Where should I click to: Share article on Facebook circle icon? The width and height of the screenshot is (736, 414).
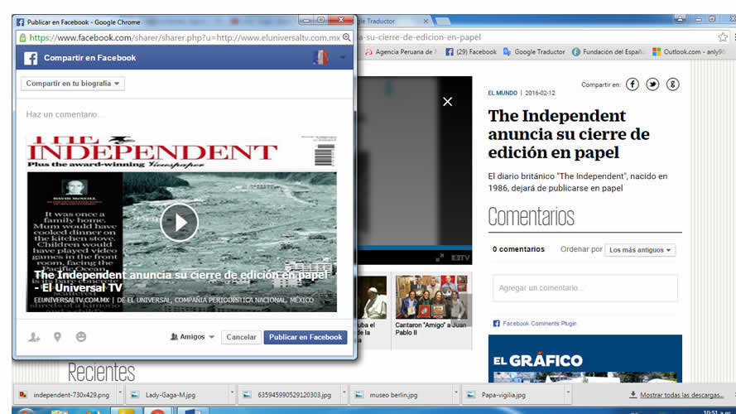(633, 84)
